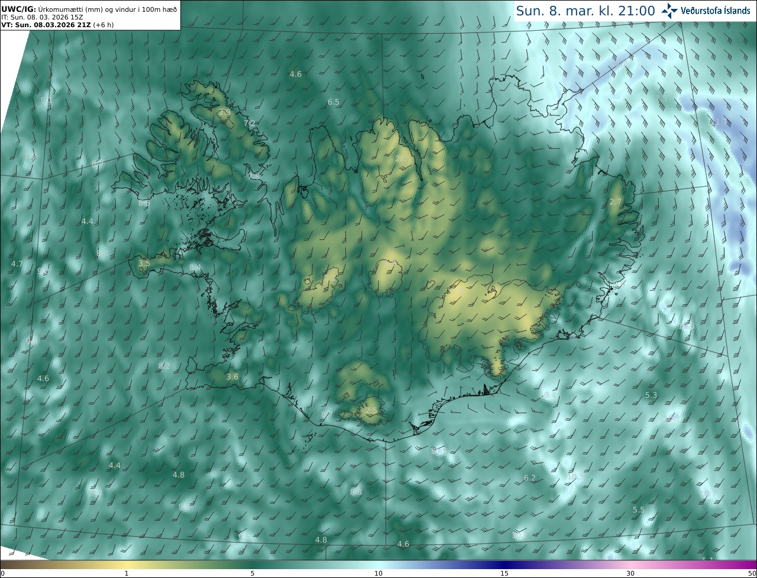Click the 'VT: Sun. 08.03.2026 21Z' line
This screenshot has width=757, height=578.
click(46, 25)
